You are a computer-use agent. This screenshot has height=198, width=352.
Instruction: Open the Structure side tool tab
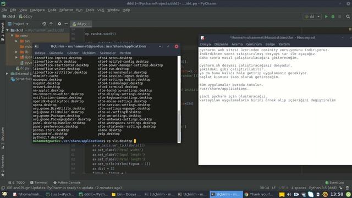(2, 137)
